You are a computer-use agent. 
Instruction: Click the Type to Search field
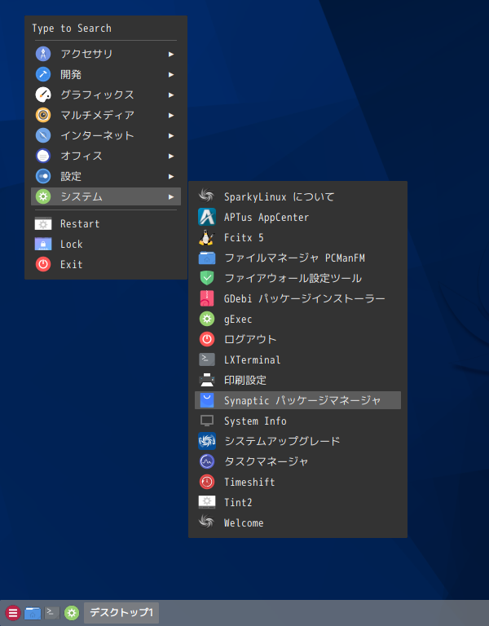pos(106,29)
